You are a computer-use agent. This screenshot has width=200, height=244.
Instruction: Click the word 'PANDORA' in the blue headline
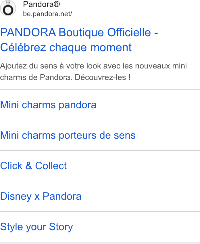28,33
